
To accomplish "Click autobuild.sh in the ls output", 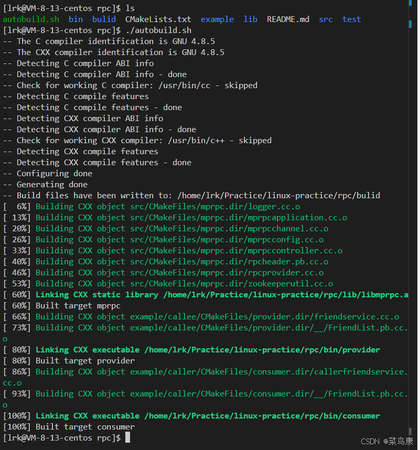I will pos(31,19).
